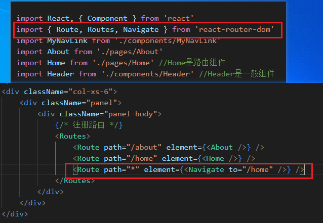Click the className "col-xs-6" value
Image resolution: width=323 pixels, height=223 pixels.
click(91, 92)
